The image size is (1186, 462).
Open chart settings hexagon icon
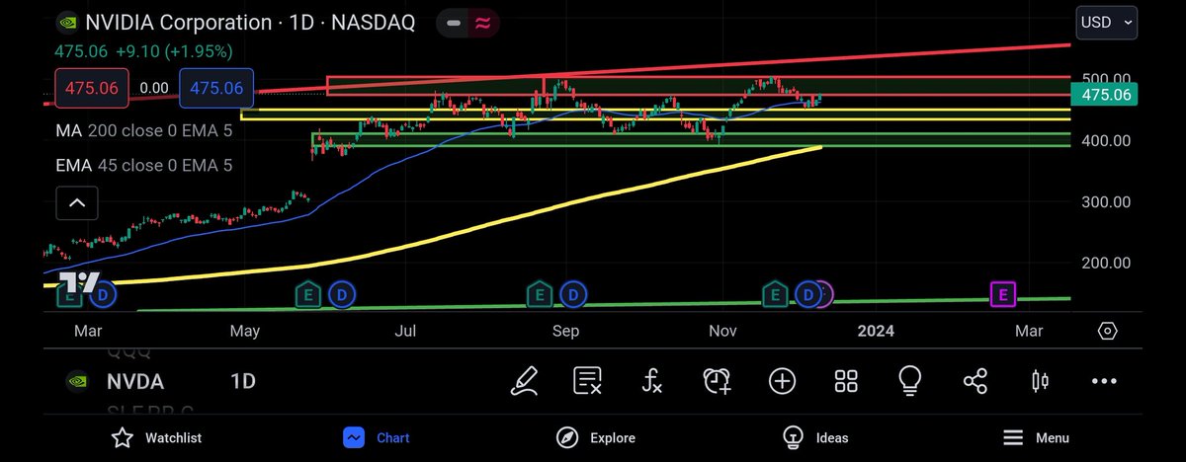point(1107,331)
